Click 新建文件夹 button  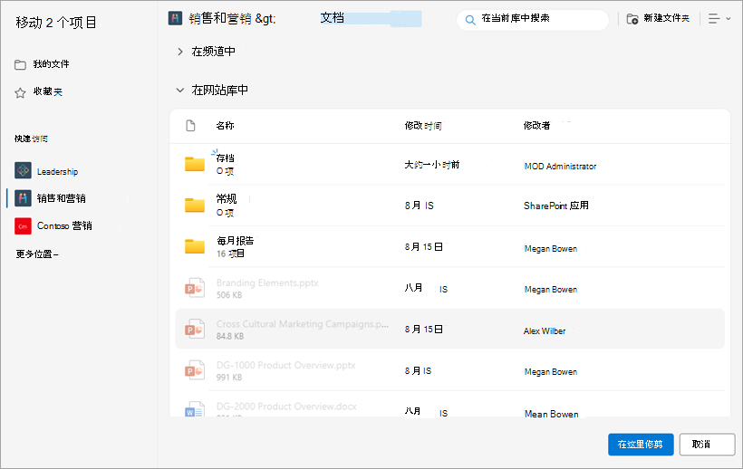coord(658,19)
